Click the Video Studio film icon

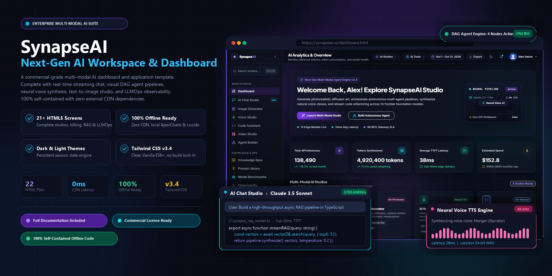pyautogui.click(x=234, y=134)
